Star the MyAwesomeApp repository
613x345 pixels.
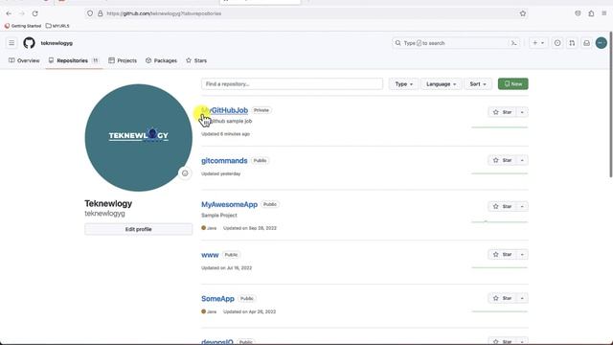(502, 207)
